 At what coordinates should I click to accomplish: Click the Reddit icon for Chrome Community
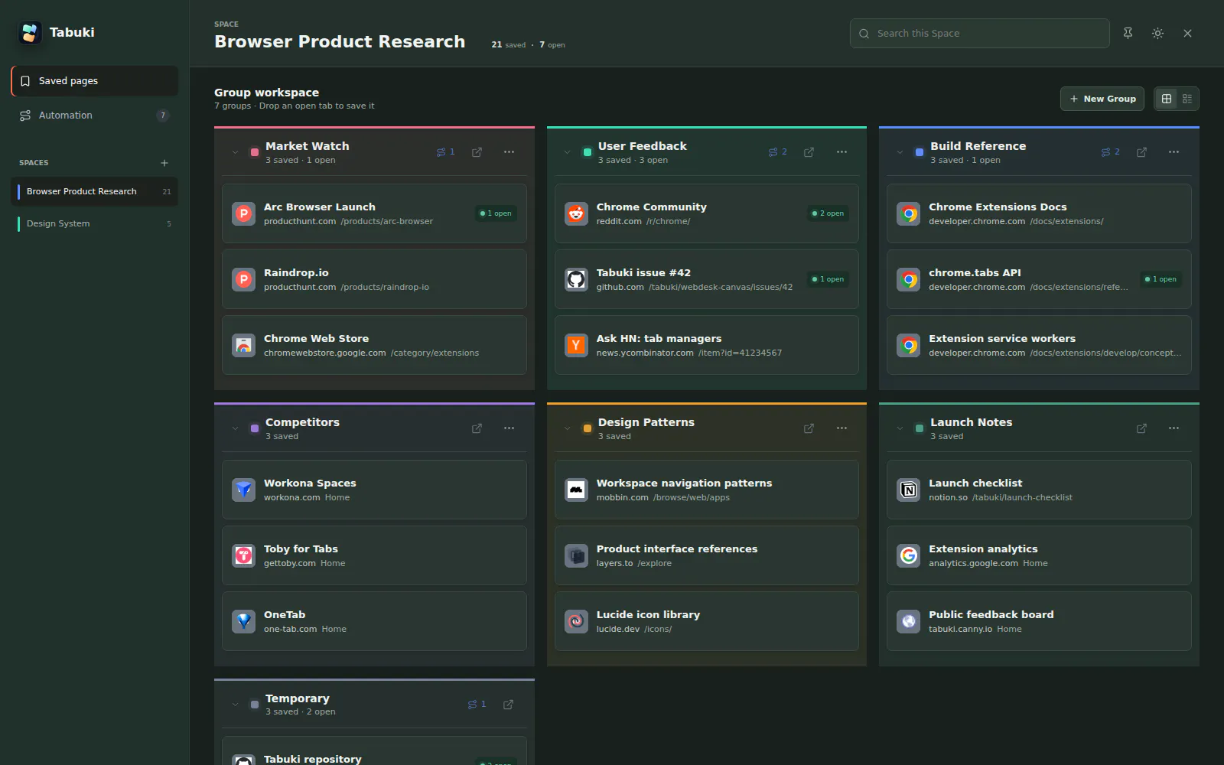click(x=576, y=213)
